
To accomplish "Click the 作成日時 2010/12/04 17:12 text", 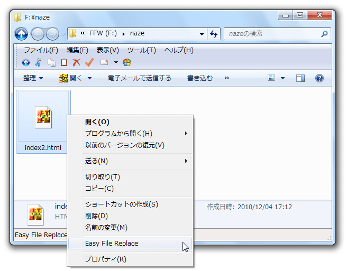I will pyautogui.click(x=249, y=207).
